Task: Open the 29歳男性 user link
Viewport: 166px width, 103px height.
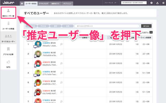Action: pos(46,43)
